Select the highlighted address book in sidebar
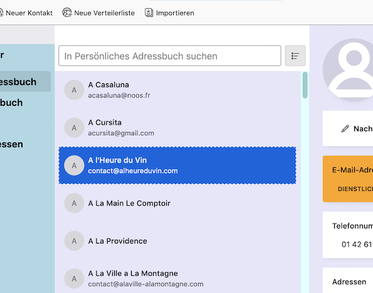Screen dimensions: 373x293 click(x=25, y=81)
